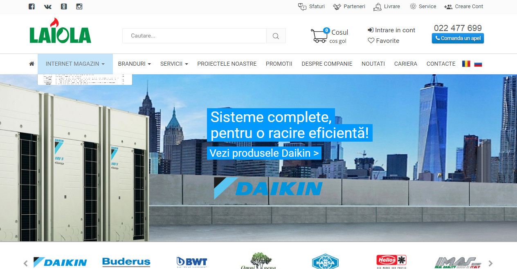This screenshot has height=269, width=517.
Task: Open the Facebook social icon
Action: [31, 6]
